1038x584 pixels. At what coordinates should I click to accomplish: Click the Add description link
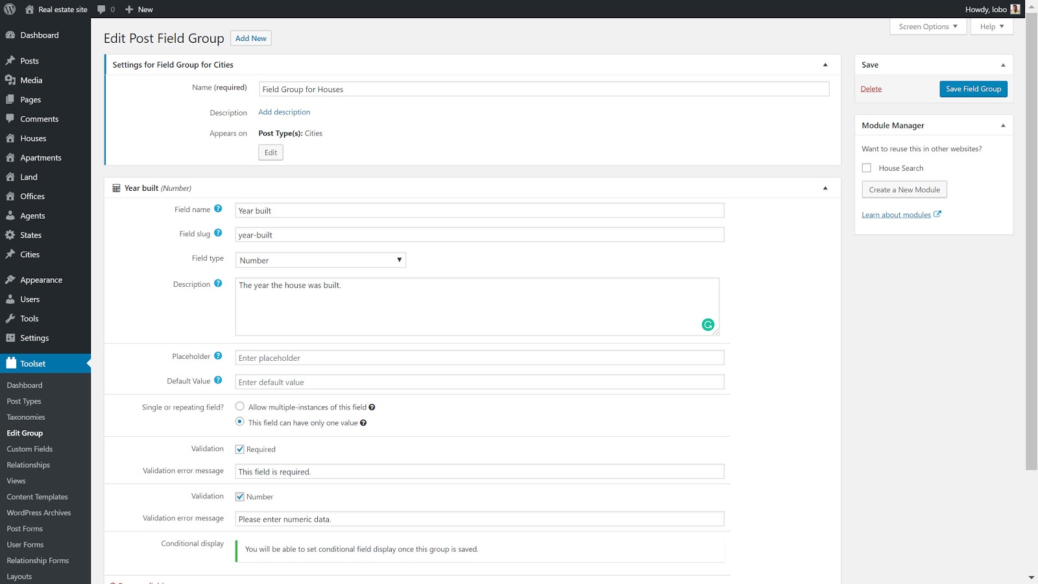point(284,112)
